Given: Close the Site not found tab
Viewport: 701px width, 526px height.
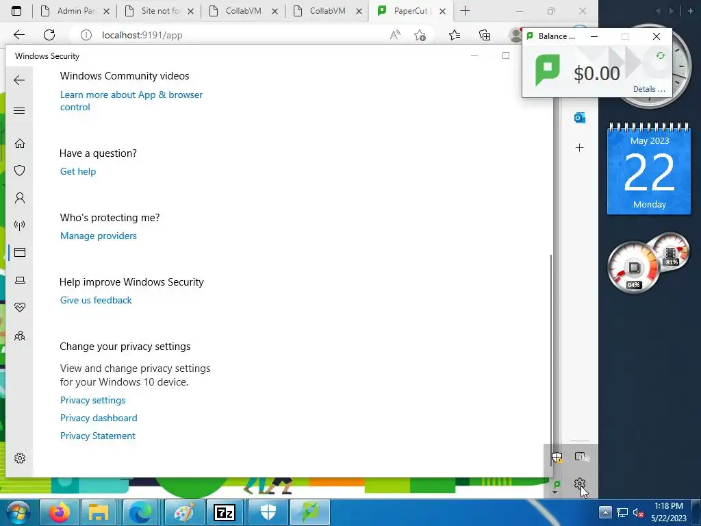Looking at the screenshot, I should point(191,11).
